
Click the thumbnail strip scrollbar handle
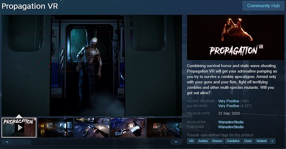[22, 142]
